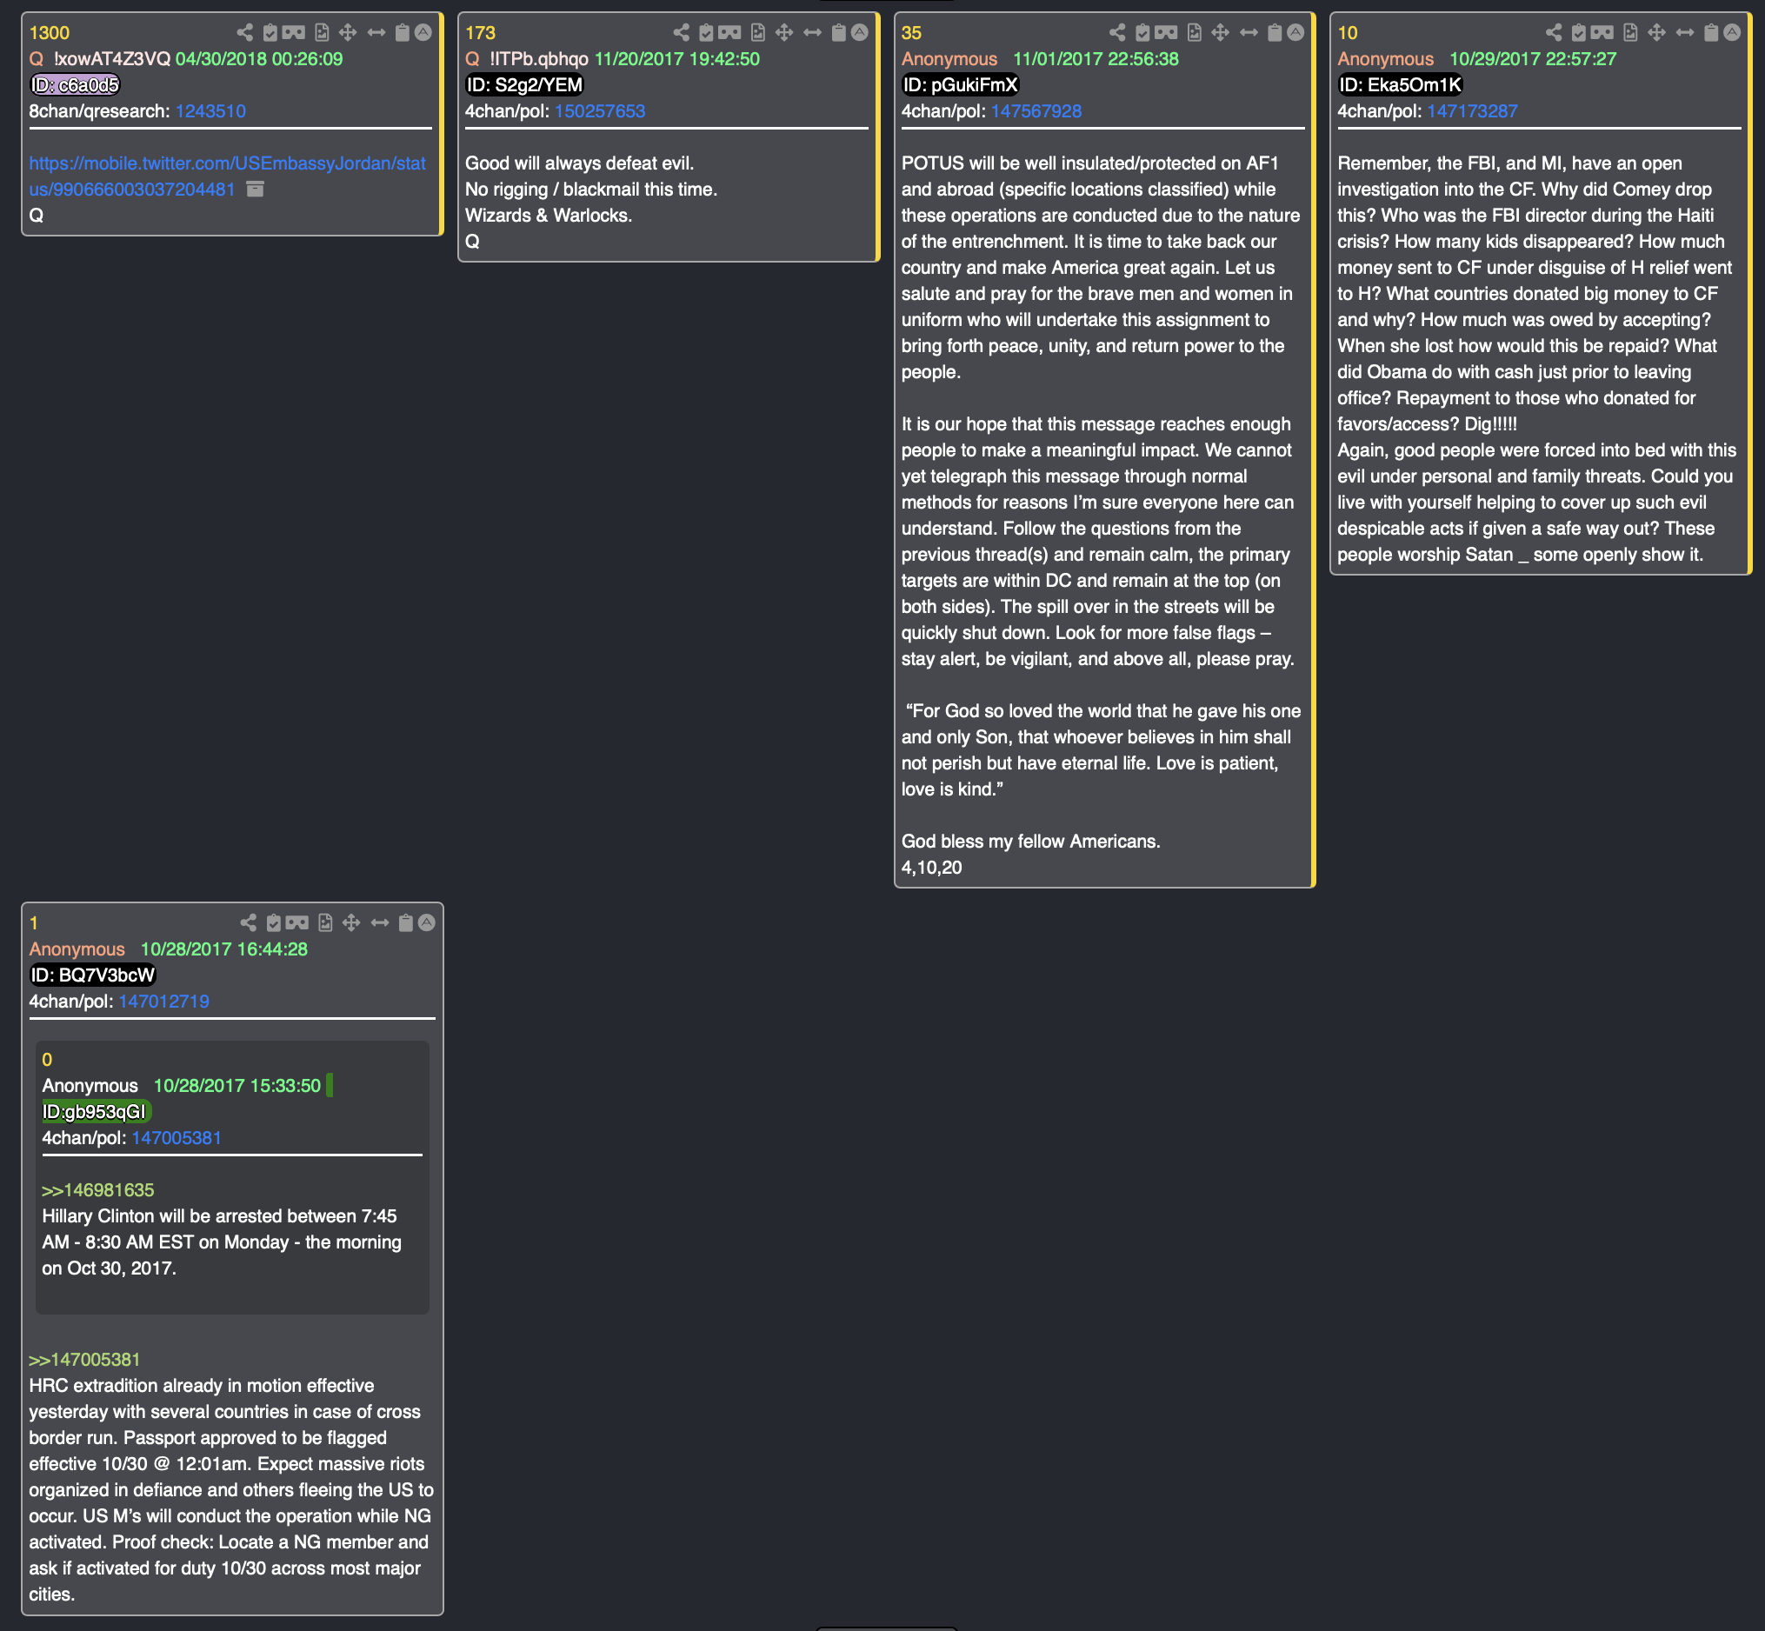This screenshot has width=1765, height=1631.
Task: Click the VR goggles icon on post 173
Action: pos(729,33)
